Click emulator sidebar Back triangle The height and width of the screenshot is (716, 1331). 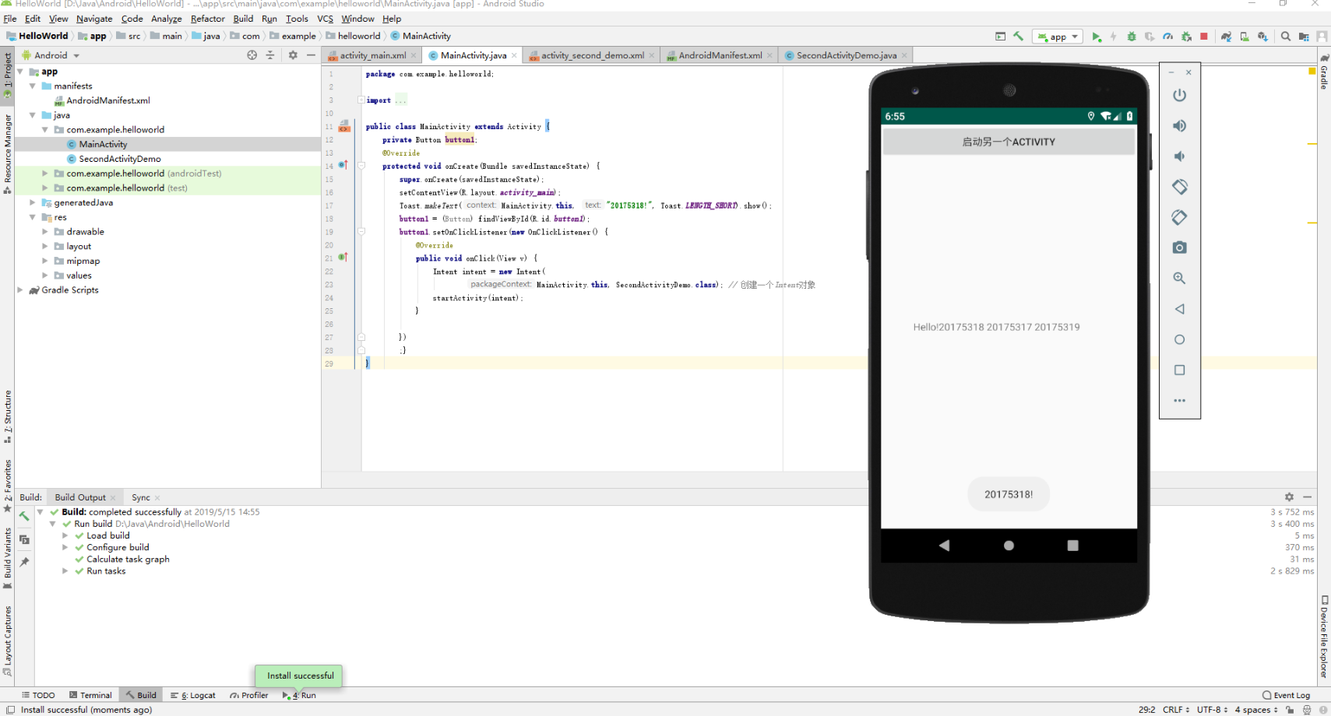pos(1180,309)
